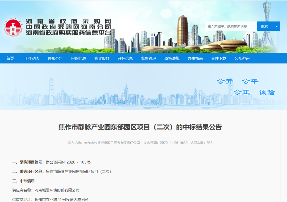
Task: Go to 工作动态 in navigation bar
Action: pos(32,58)
